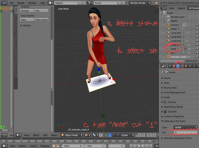Open the All Scenes display dropdown

tap(193, 8)
